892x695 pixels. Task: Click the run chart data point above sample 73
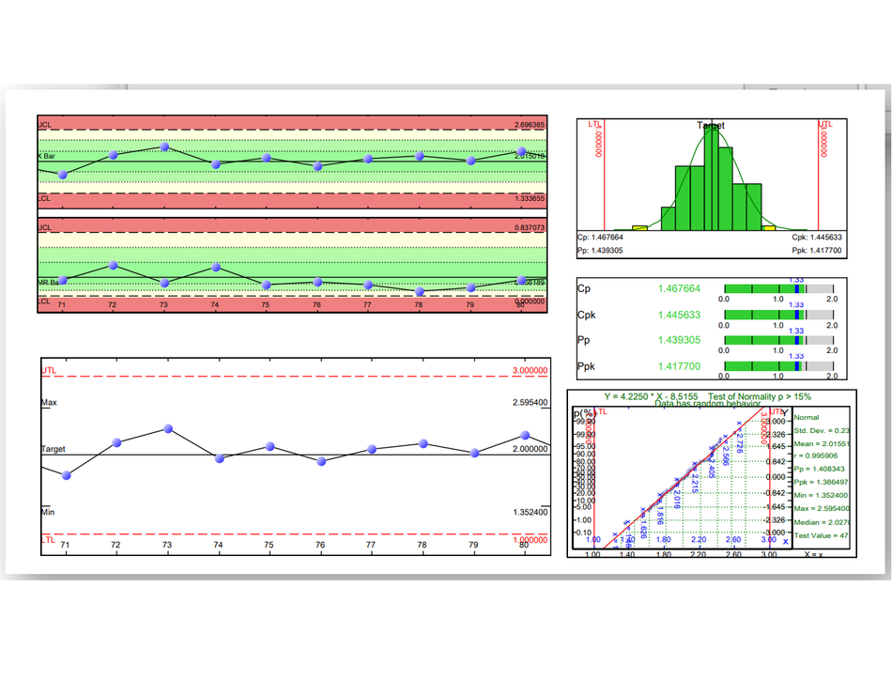click(168, 428)
